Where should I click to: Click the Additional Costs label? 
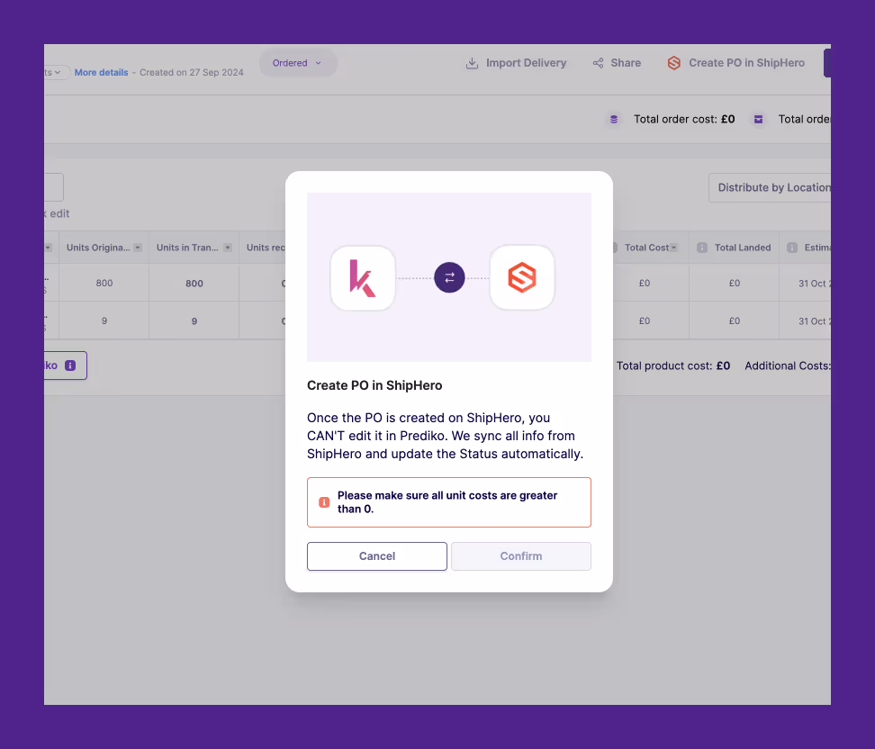point(788,365)
